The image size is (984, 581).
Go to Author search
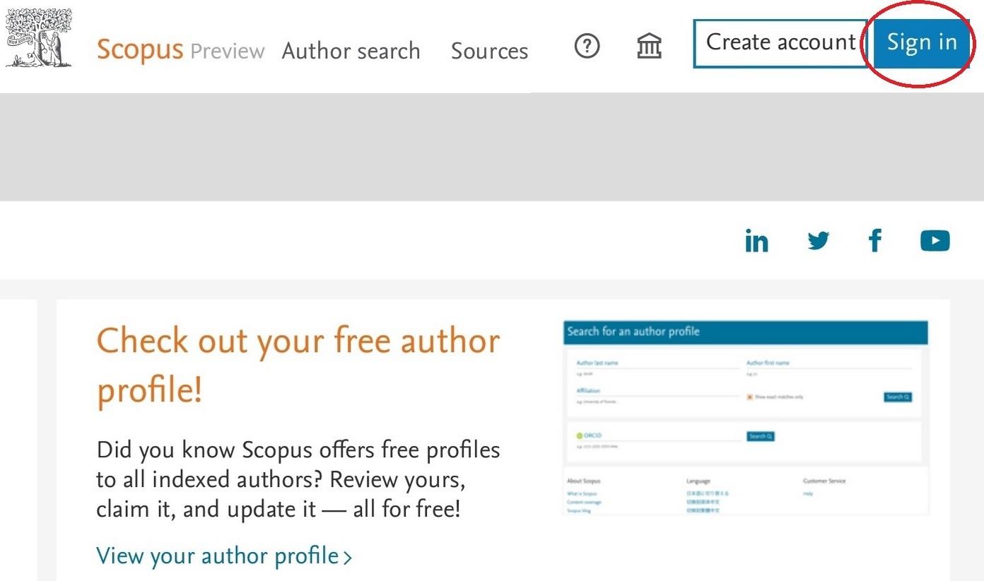(351, 51)
